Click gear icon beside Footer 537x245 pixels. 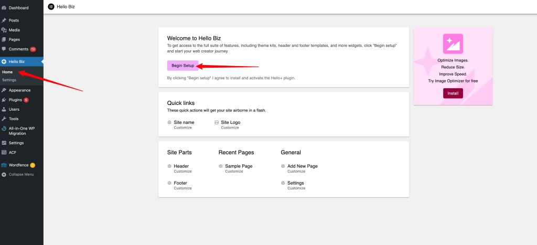[x=169, y=183]
